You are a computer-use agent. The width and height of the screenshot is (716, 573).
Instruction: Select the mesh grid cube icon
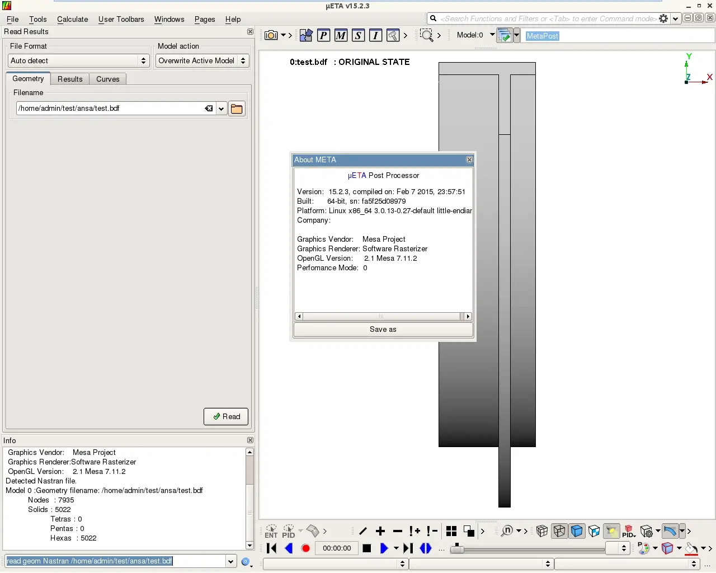click(542, 531)
